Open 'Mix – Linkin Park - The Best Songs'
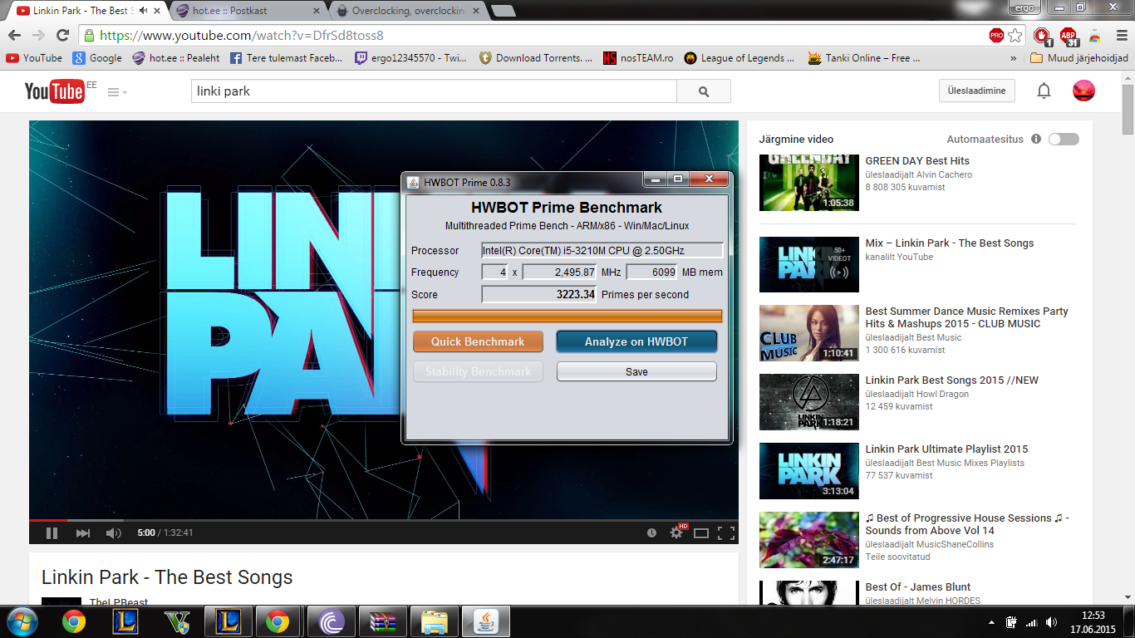 coord(950,243)
